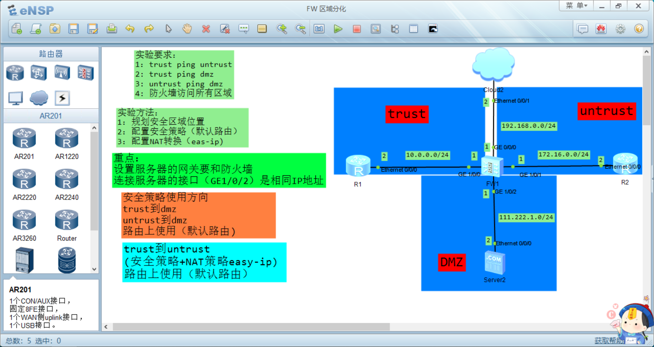
Task: Click the 192.168.0.0/24 network label
Action: tap(529, 126)
